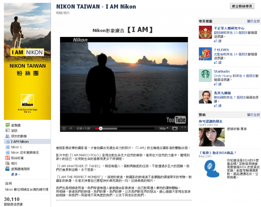
Task: Click the Starbucks logo thumbnail
Action: point(205,75)
